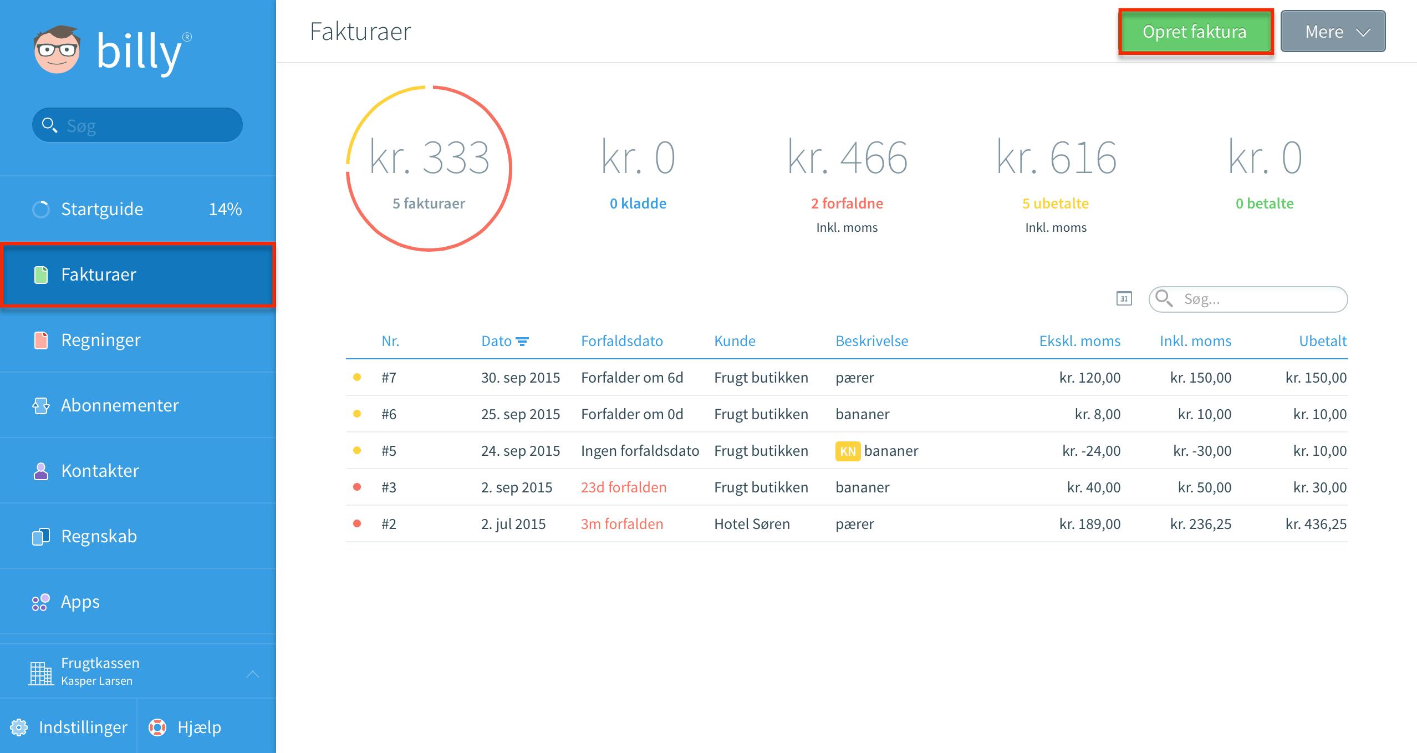Click the 23d forfalden text
1417x753 pixels.
pyautogui.click(x=624, y=487)
